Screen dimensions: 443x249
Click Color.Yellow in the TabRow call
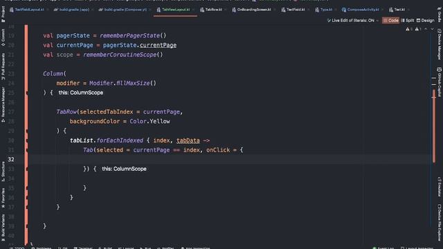(x=150, y=122)
